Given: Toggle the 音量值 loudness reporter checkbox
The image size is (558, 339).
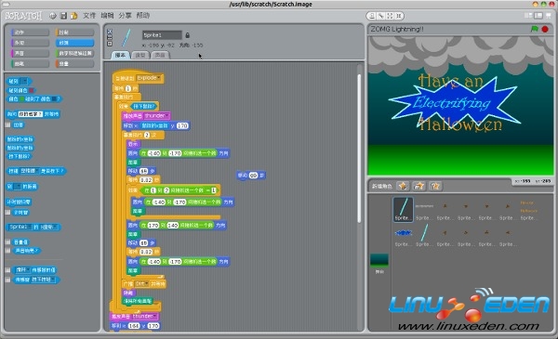Looking at the screenshot, I should 7,242.
